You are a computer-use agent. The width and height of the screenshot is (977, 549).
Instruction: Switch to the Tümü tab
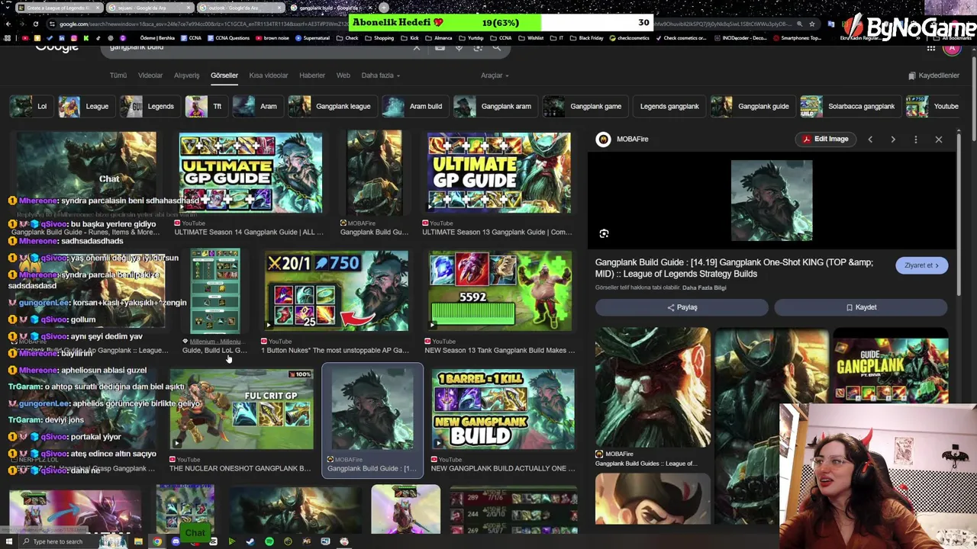(x=118, y=75)
